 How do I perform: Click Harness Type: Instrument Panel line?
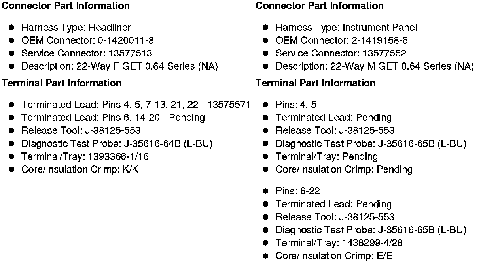(346, 28)
